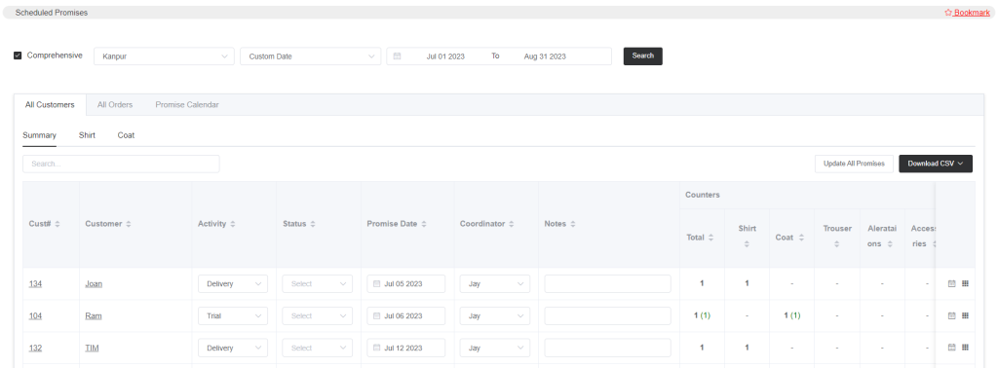998x368 pixels.
Task: Open Activity dropdown showing Trial for Ram
Action: click(x=233, y=315)
